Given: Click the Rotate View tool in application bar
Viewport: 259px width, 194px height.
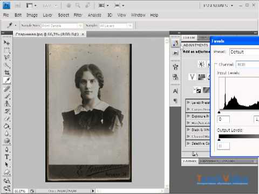Looking at the screenshot, I should coord(87,6).
